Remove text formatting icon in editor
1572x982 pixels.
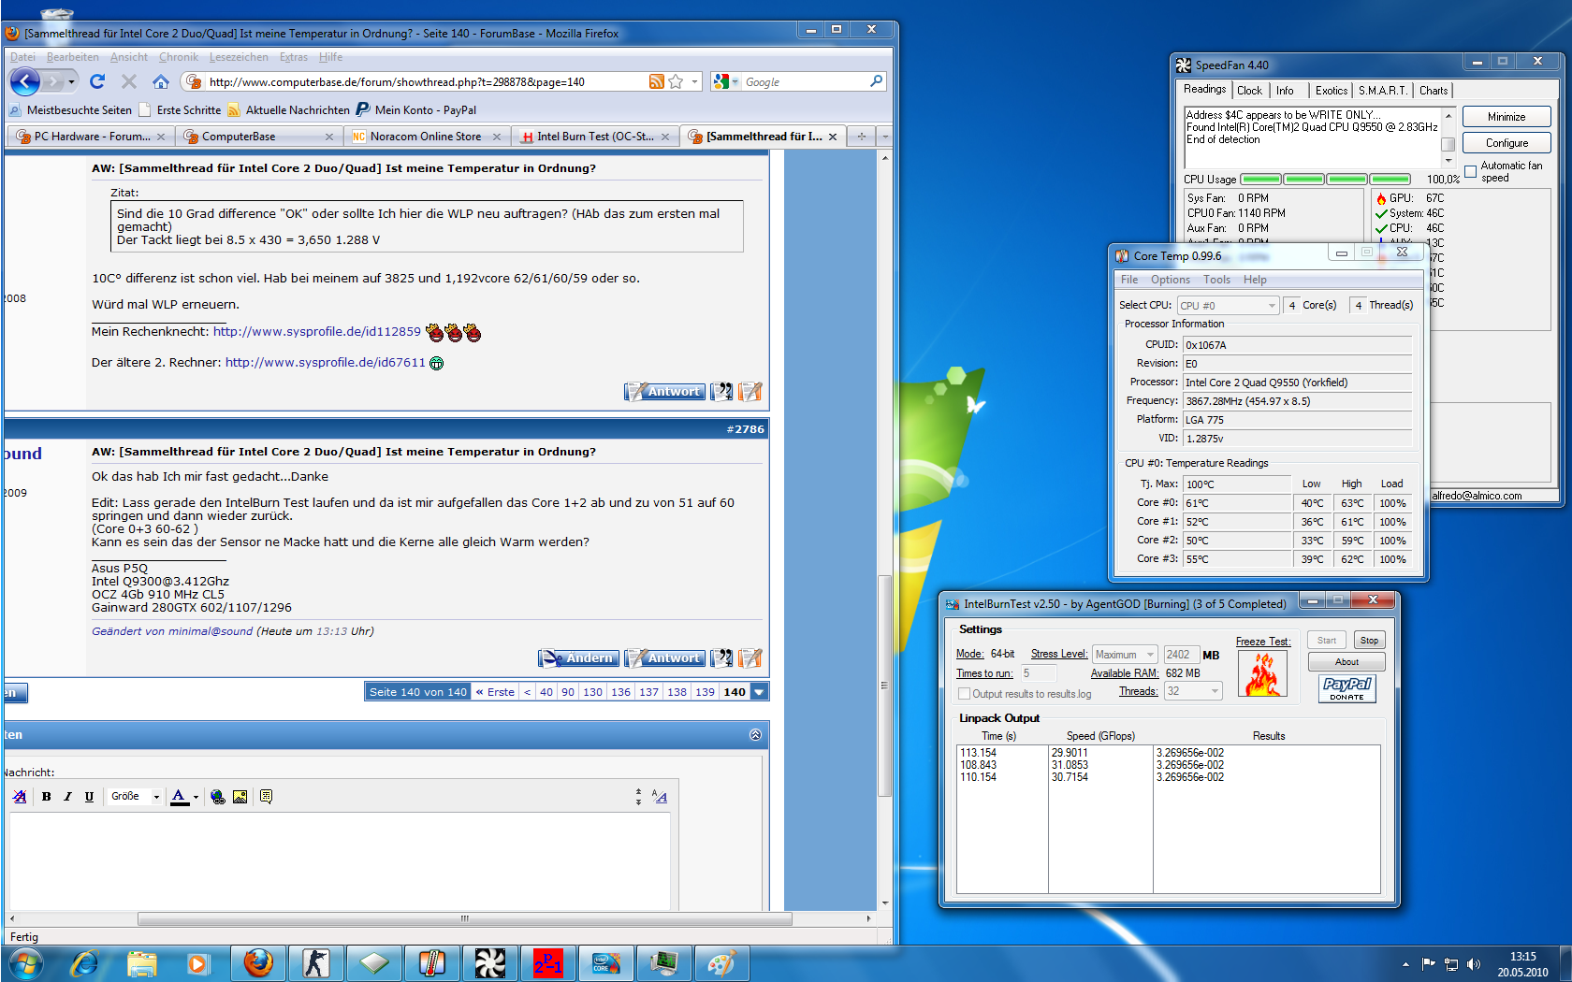click(20, 797)
